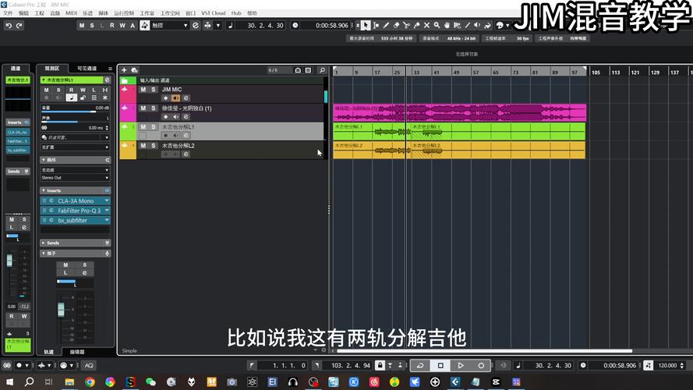The width and height of the screenshot is (693, 390).
Task: Select the Play speaker tool
Action: coord(477,26)
